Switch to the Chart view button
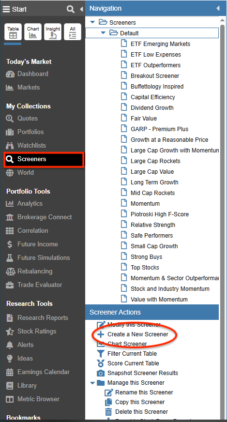The width and height of the screenshot is (227, 422). coord(33,32)
